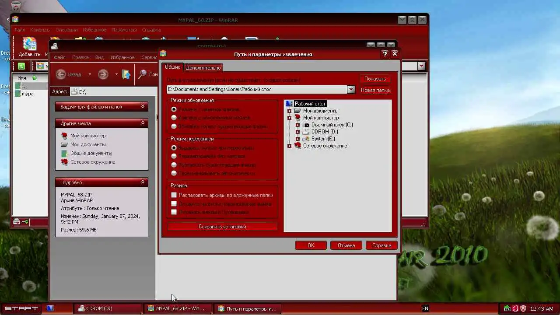
Task: Click the WinRAR drive icon in status bar
Action: click(16, 222)
